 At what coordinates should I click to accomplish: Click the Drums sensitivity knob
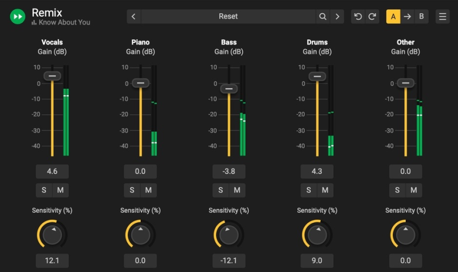(x=317, y=234)
